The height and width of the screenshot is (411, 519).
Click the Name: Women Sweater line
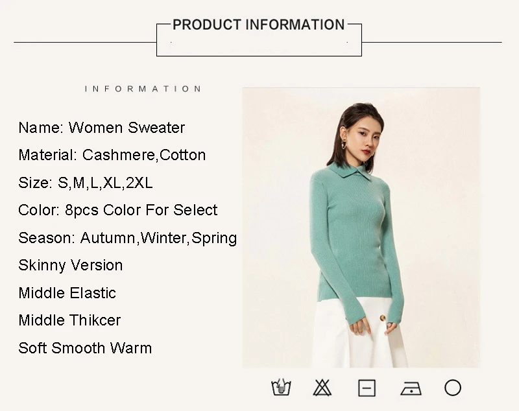(x=102, y=128)
